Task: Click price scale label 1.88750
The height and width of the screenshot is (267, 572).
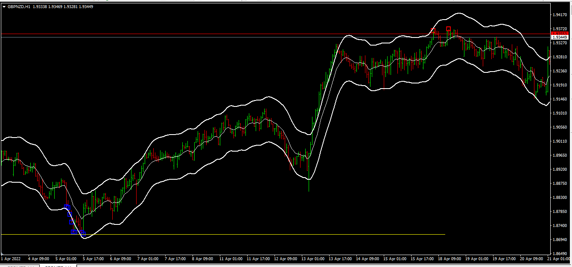Action: 560,184
